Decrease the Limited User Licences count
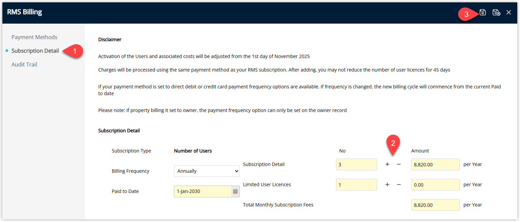Viewport: 520px width, 222px height. (399, 185)
